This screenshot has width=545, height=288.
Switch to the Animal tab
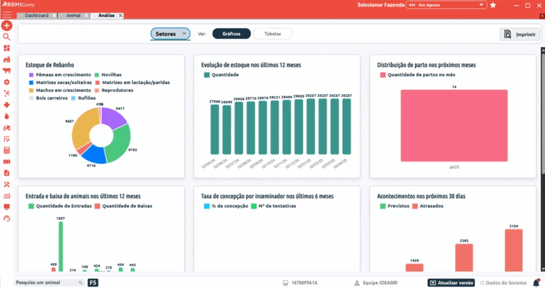[73, 15]
